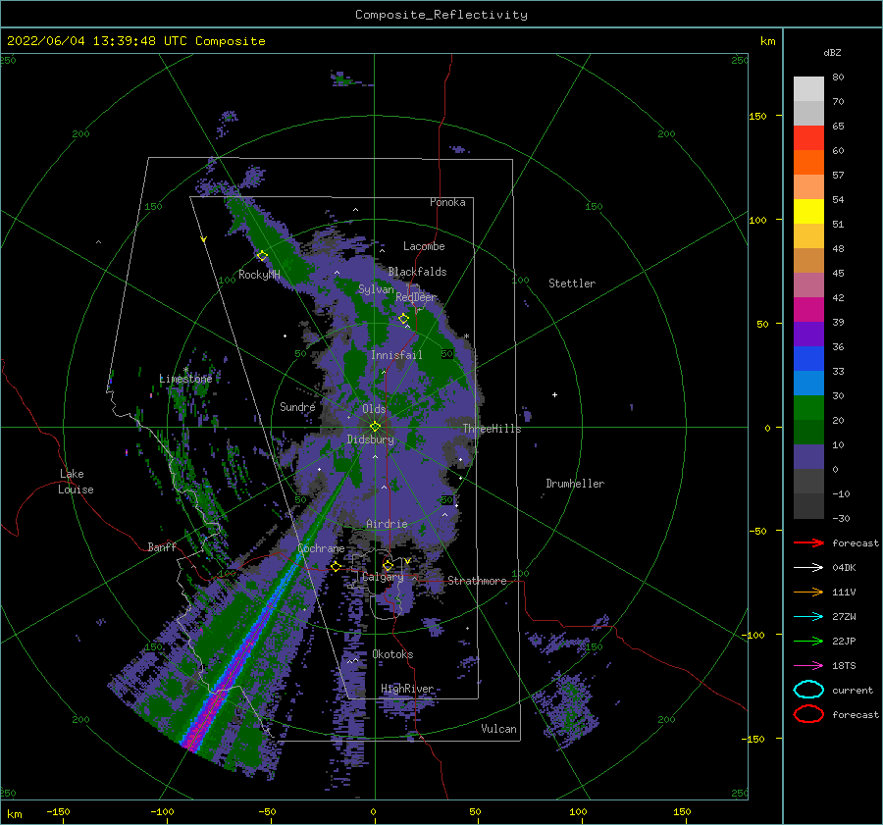
Task: Click the 04DK legend label text
Action: click(x=844, y=568)
